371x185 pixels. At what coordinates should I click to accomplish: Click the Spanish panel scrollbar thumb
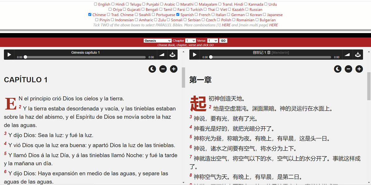tap(183, 78)
